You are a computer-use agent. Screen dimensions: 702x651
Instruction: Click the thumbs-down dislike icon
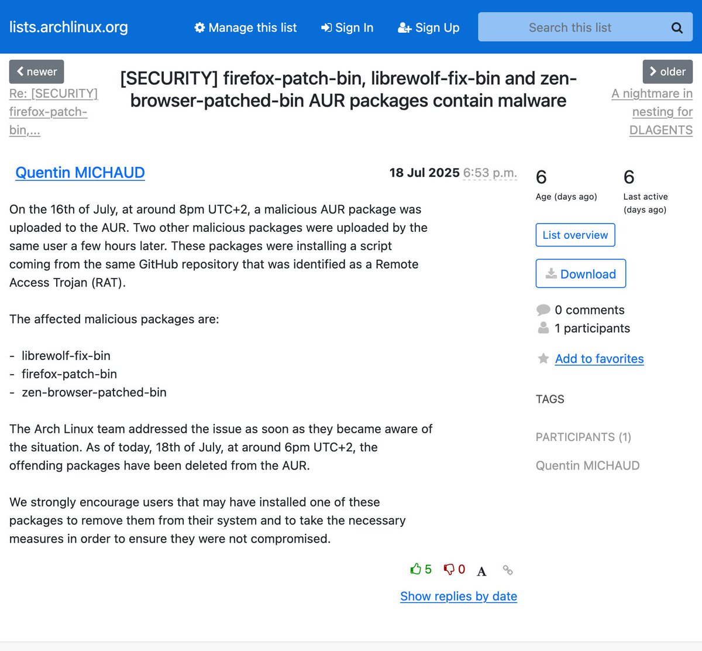point(449,569)
